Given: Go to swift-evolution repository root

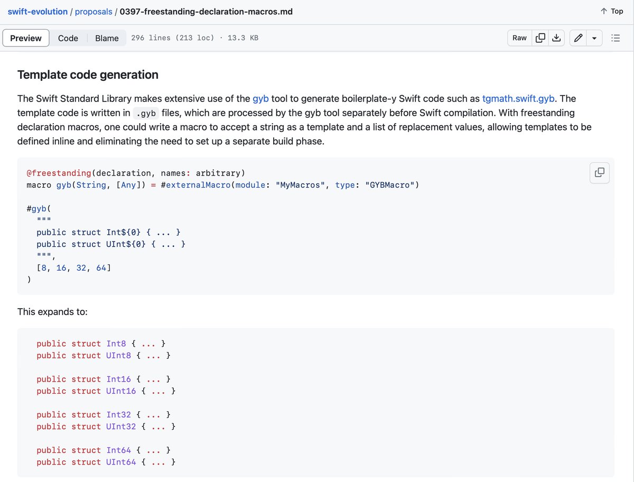Looking at the screenshot, I should click(x=38, y=11).
